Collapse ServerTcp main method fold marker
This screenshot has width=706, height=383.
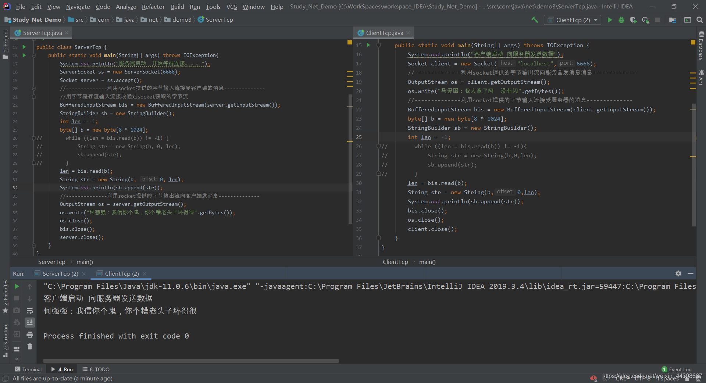(33, 55)
